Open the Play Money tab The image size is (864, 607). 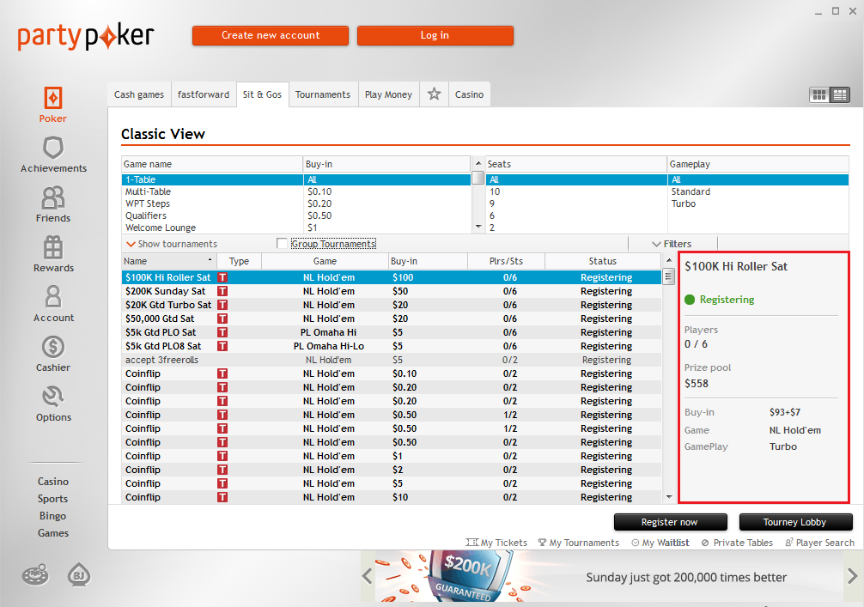[388, 94]
